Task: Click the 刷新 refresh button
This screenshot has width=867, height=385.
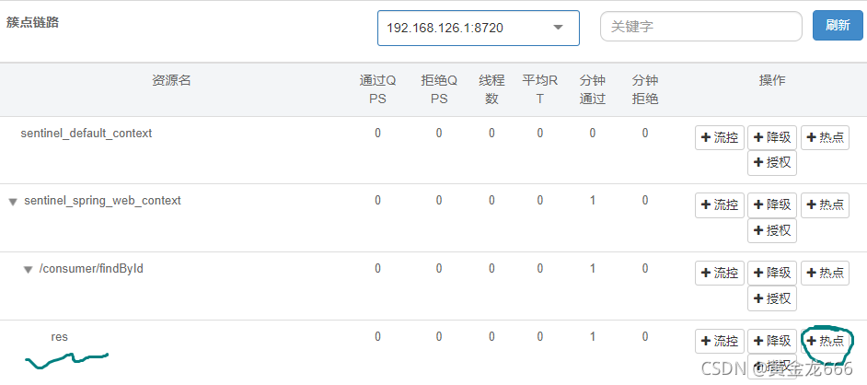Action: (838, 26)
